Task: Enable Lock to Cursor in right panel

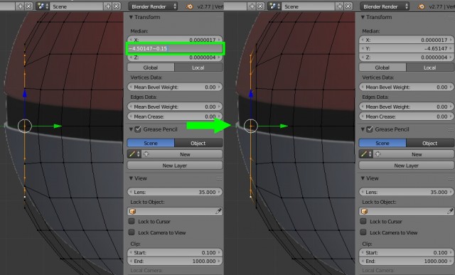Action: [363, 221]
